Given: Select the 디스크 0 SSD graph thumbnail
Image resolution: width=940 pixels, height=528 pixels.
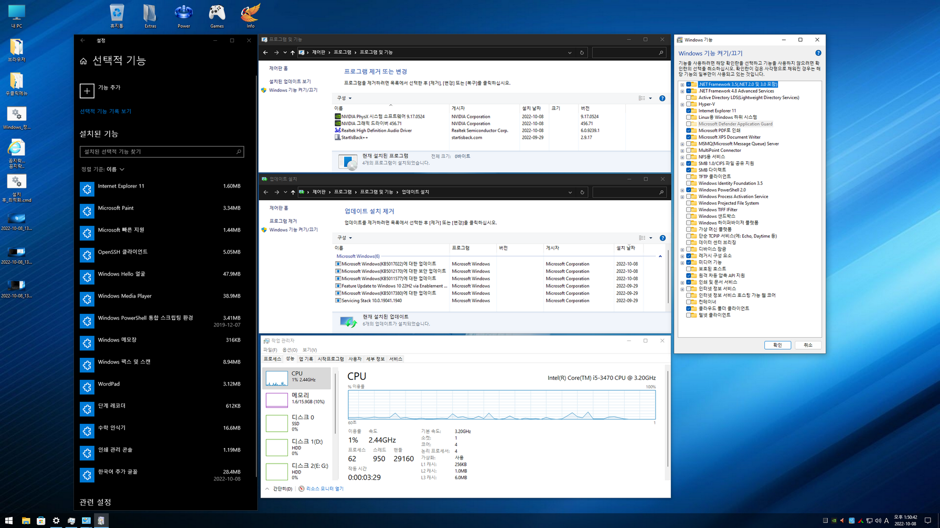Looking at the screenshot, I should tap(276, 423).
